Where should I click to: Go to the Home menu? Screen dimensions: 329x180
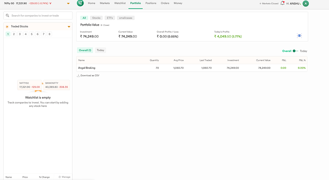92,3
